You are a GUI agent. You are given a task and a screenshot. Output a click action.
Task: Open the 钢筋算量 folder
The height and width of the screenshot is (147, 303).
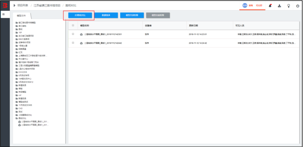22,49
